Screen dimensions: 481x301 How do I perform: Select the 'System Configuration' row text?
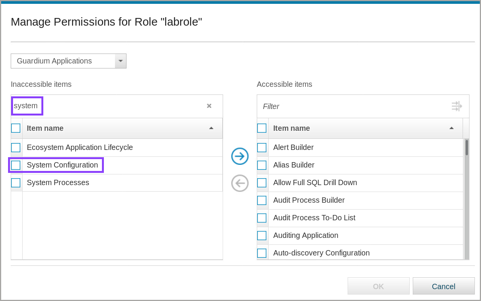[62, 165]
